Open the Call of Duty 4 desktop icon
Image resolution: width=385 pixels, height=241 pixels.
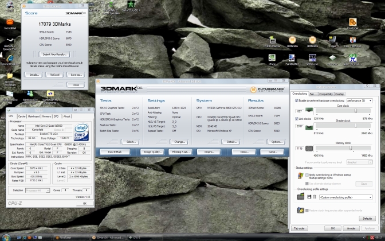(131, 5)
